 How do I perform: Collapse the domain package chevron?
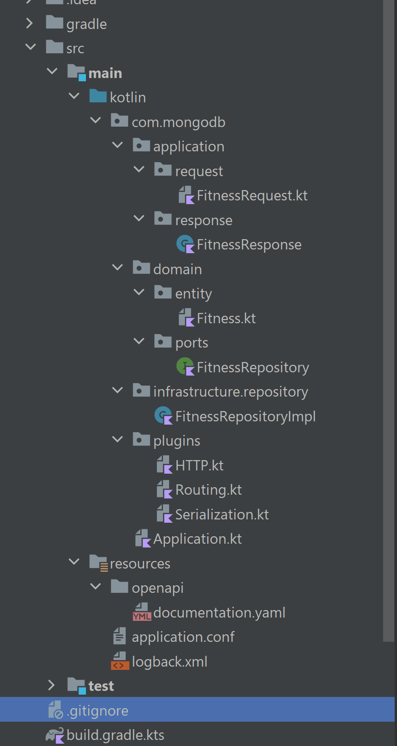(117, 268)
